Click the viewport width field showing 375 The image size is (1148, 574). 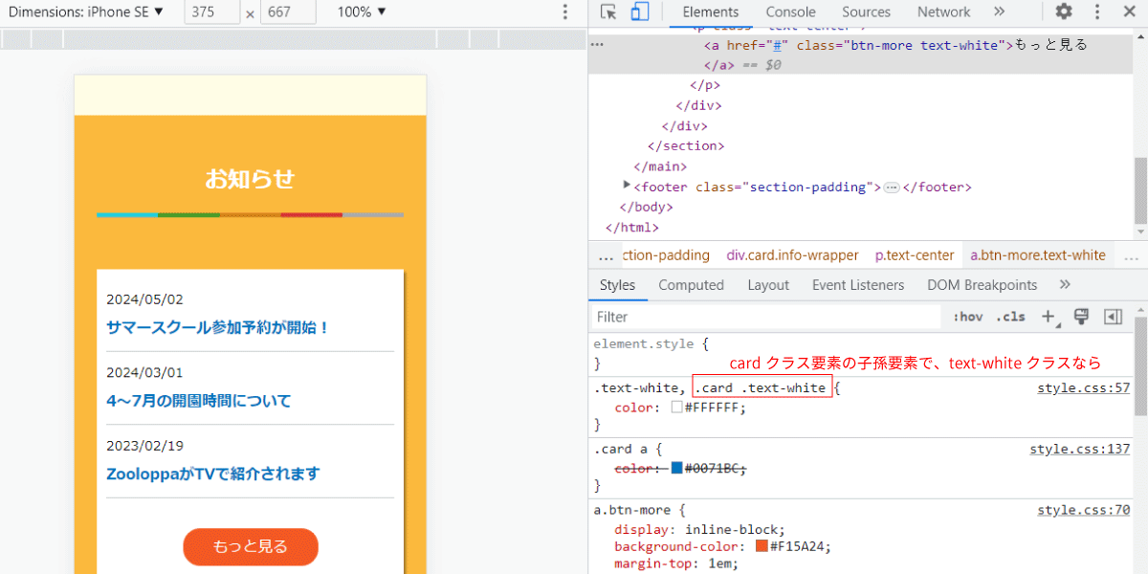pyautogui.click(x=212, y=12)
